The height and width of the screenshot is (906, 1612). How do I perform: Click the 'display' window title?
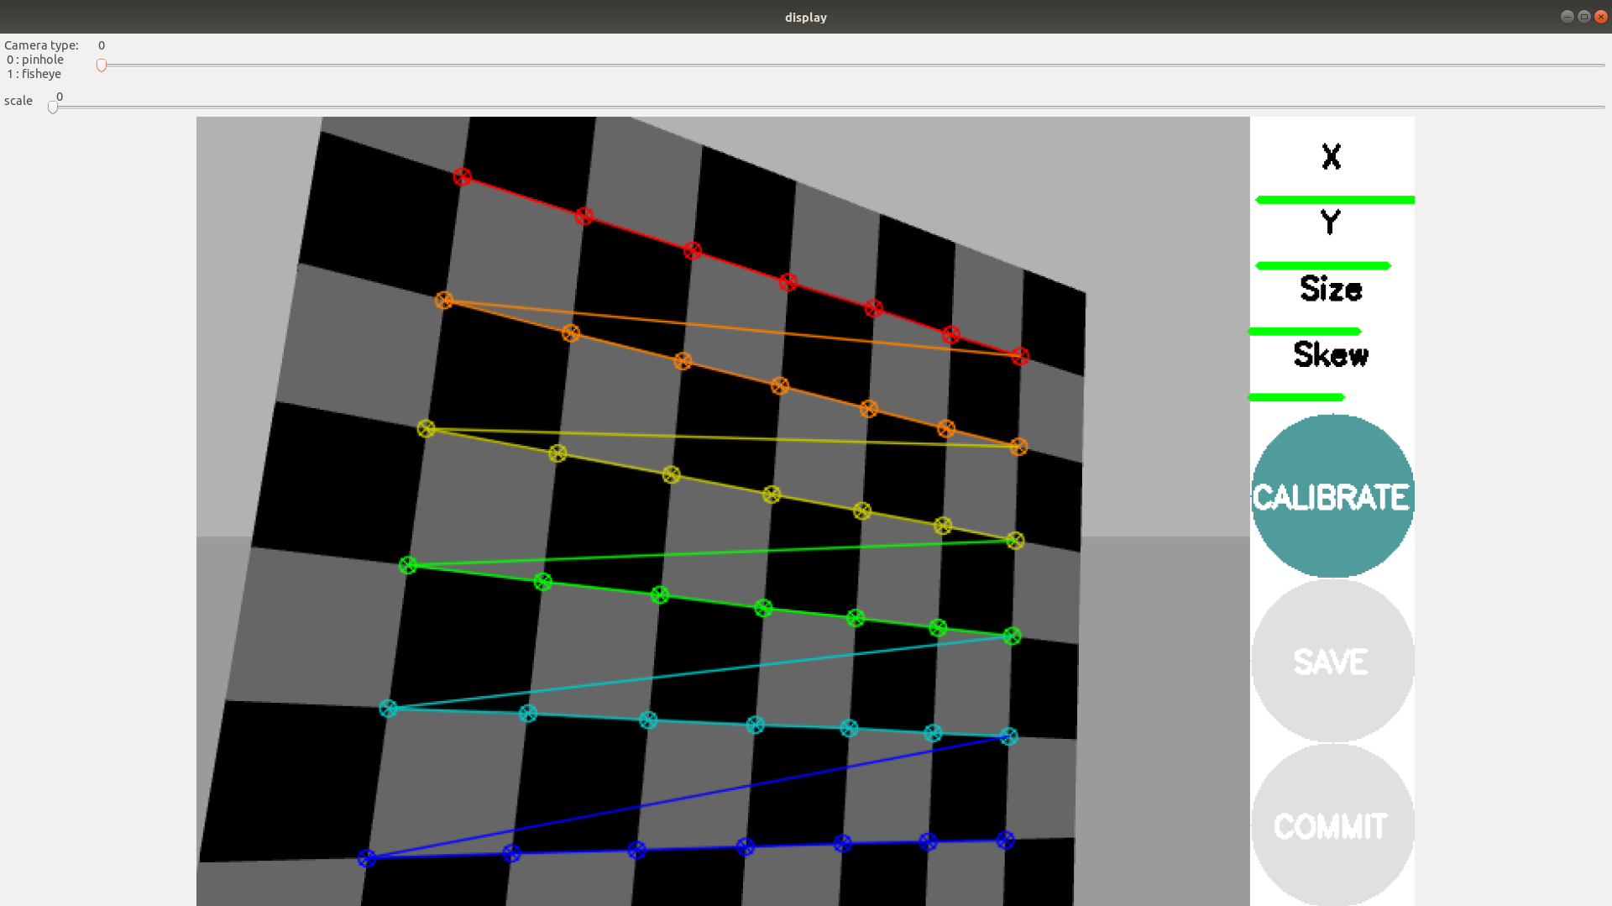806,18
